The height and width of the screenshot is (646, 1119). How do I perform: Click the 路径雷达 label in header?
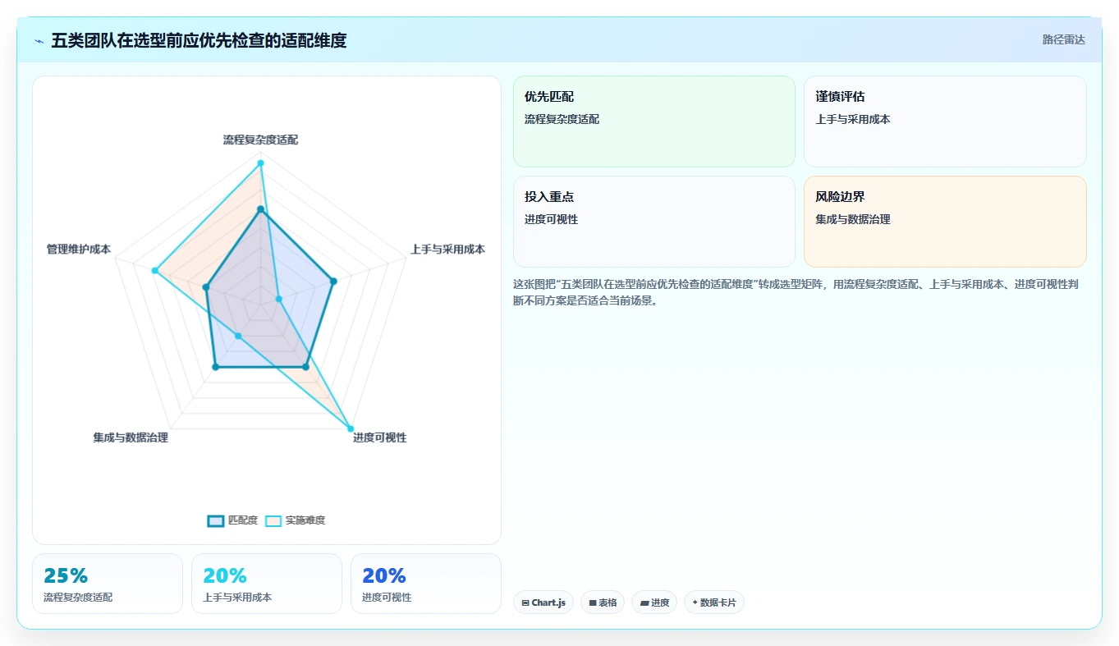(1064, 39)
